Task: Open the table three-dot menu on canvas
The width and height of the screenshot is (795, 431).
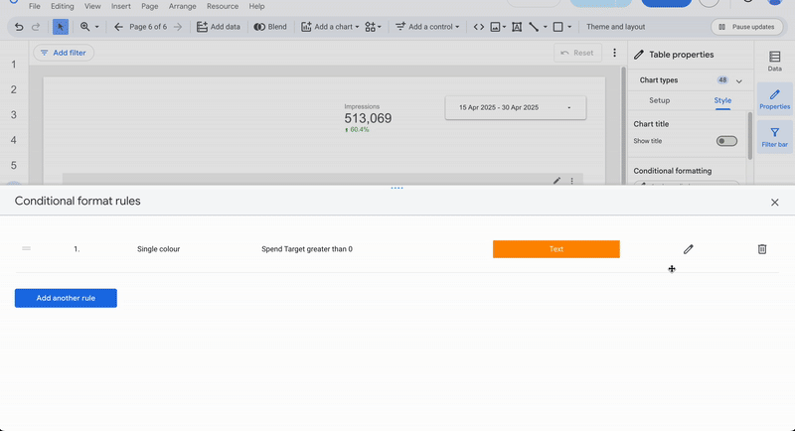Action: (x=572, y=181)
